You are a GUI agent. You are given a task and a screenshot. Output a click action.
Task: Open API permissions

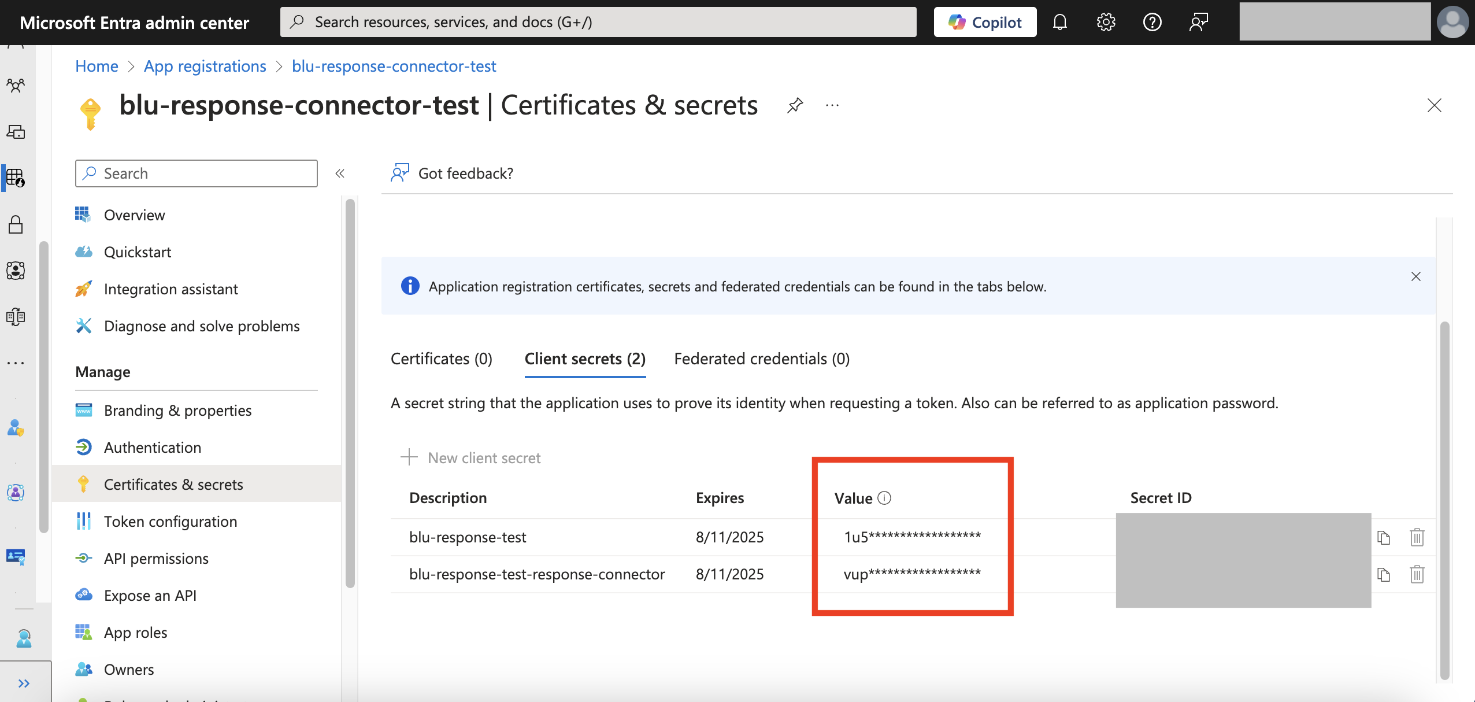(197, 559)
